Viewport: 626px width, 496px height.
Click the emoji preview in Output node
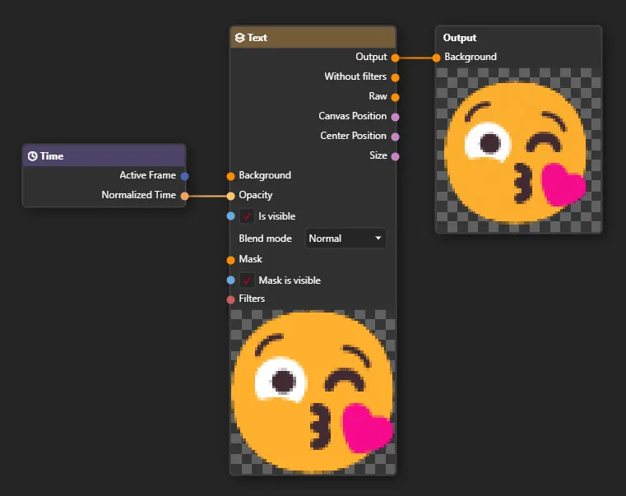tap(518, 151)
